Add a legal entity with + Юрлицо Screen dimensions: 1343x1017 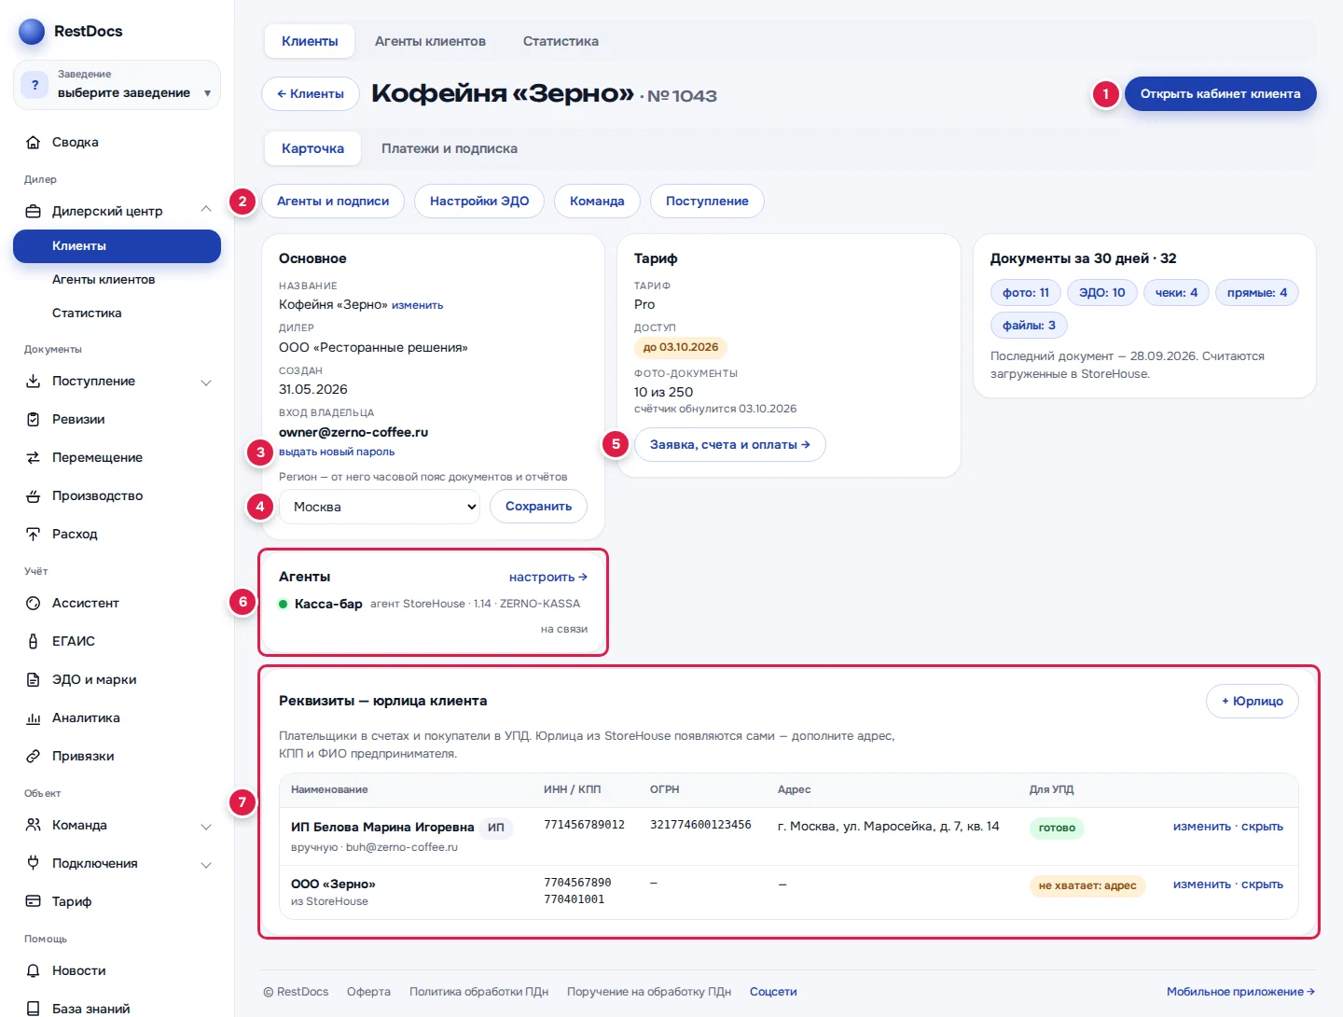point(1253,702)
